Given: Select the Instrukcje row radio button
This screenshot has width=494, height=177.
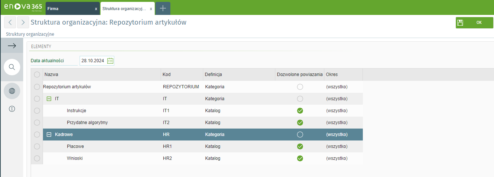Looking at the screenshot, I should pos(37,111).
